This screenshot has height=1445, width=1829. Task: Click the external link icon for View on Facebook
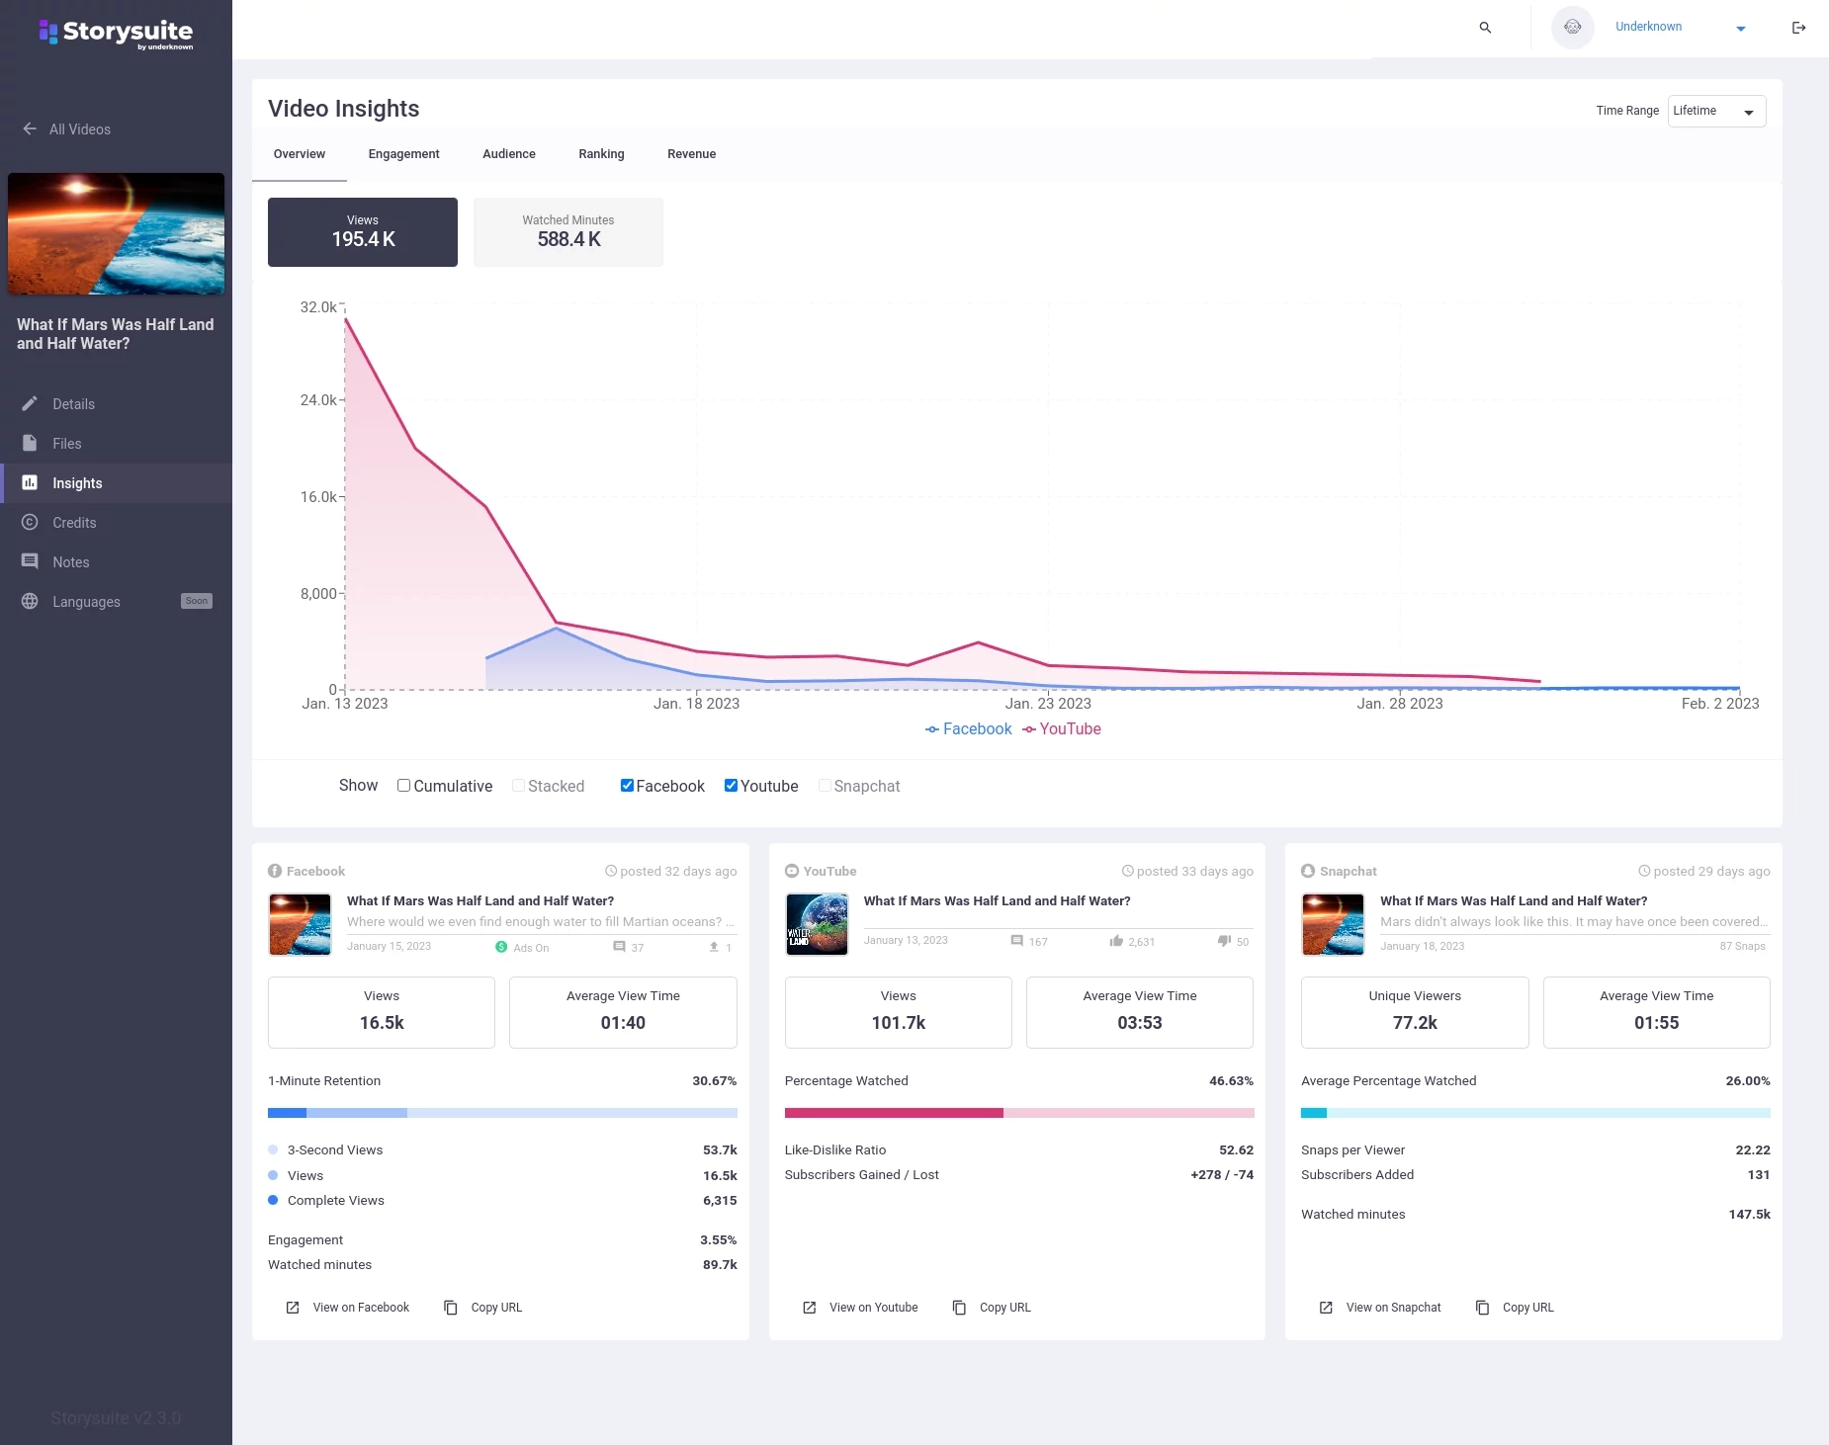click(x=293, y=1308)
